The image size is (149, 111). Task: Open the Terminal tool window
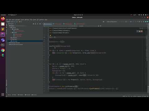click(x=28, y=95)
